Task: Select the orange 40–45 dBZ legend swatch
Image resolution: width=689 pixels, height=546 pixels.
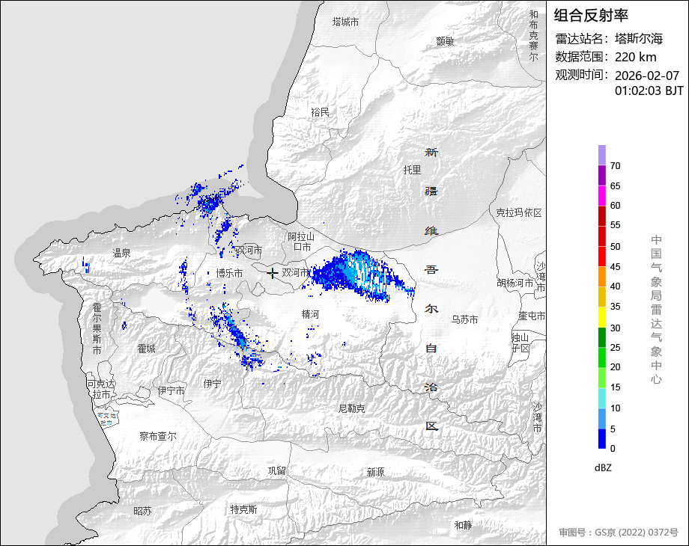Action: (x=601, y=277)
